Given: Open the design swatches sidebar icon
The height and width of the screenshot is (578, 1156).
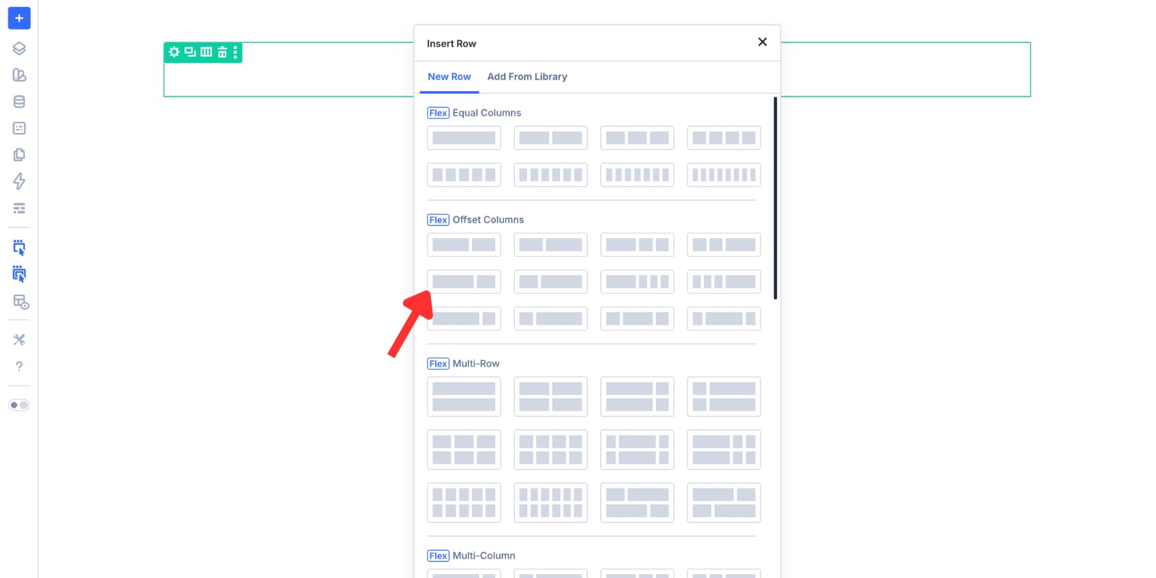Looking at the screenshot, I should [x=19, y=75].
